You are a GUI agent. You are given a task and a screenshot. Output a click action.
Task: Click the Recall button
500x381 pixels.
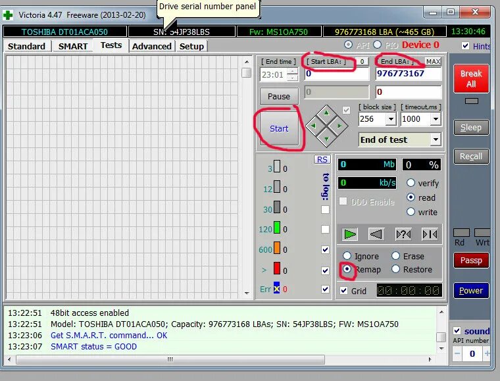click(471, 156)
